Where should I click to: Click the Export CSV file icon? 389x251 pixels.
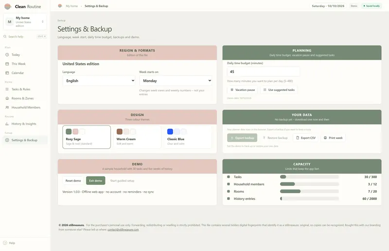pyautogui.click(x=298, y=138)
